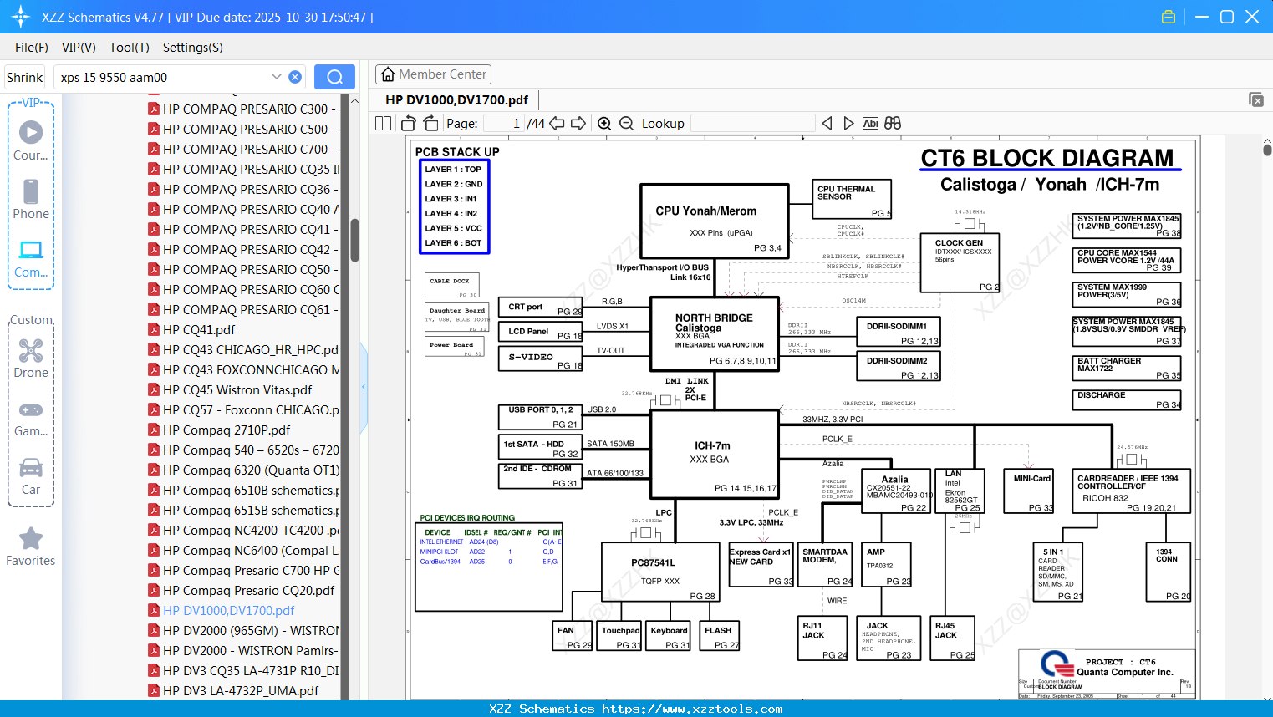The height and width of the screenshot is (717, 1273).
Task: Toggle the two-page view layout icon
Action: (x=383, y=123)
